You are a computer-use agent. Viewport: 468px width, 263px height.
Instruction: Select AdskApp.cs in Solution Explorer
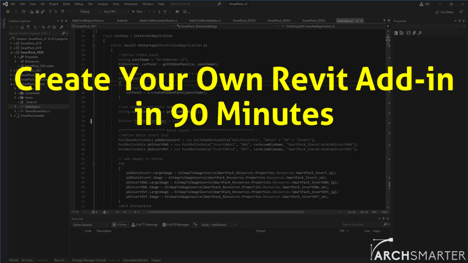(x=33, y=106)
